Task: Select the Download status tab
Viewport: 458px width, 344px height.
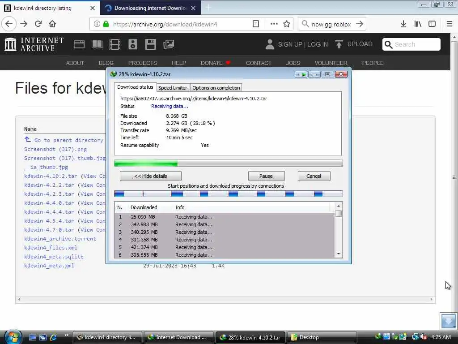Action: click(135, 87)
